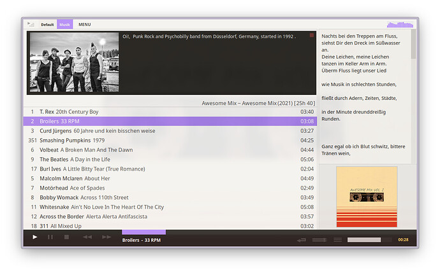Select Across the Border Alerta Antifascista
Viewport: 440px width, 273px height.
point(170,216)
